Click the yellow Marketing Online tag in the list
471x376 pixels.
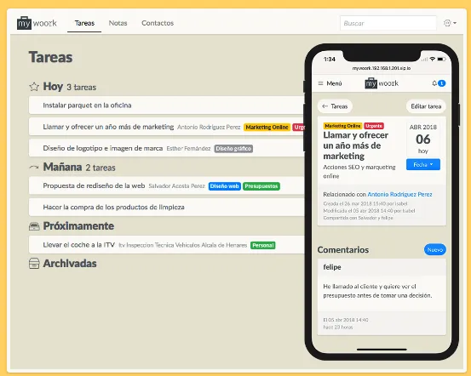coord(267,128)
